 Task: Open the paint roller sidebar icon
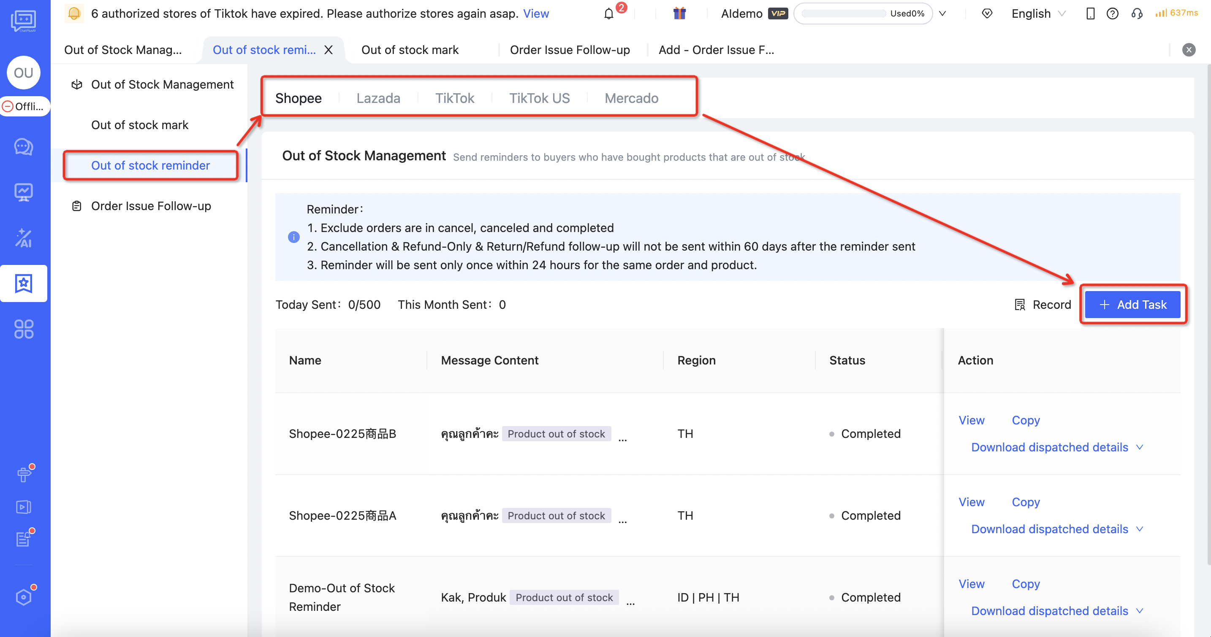[x=24, y=475]
